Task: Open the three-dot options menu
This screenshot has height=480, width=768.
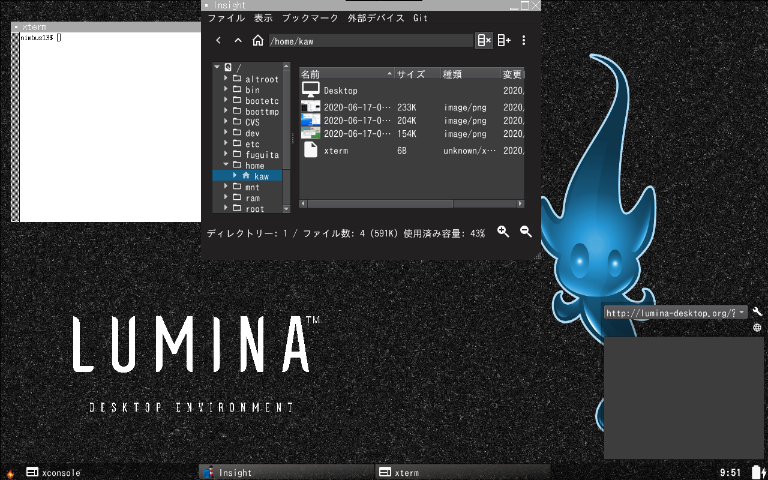Action: point(524,40)
